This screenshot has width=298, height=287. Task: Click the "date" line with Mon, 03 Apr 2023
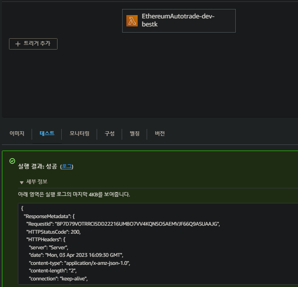coord(76,255)
